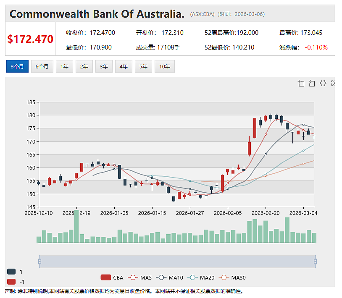The image size is (342, 298).
Task: Show the 5年 chart range
Action: tap(143, 66)
